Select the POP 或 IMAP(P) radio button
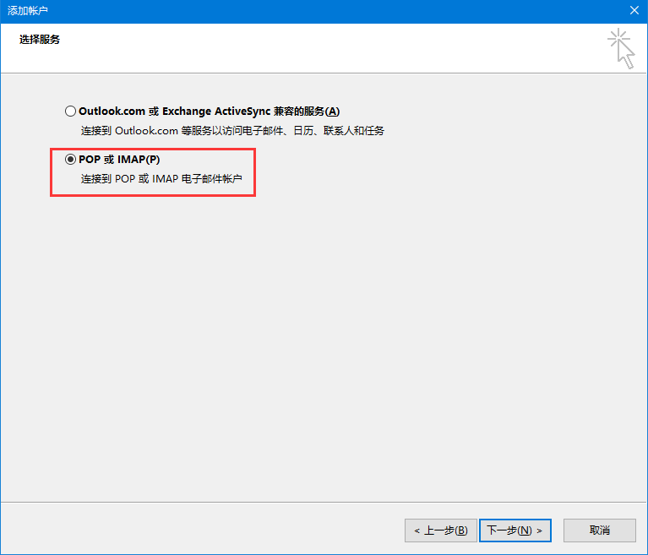Screen dimensions: 648x555 click(x=70, y=160)
